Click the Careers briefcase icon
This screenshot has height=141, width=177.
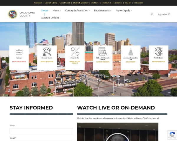19,52
